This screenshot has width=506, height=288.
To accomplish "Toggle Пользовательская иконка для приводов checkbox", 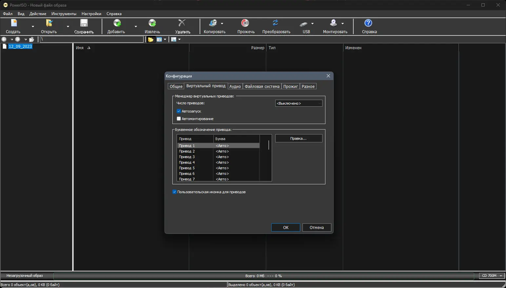I will pos(174,192).
